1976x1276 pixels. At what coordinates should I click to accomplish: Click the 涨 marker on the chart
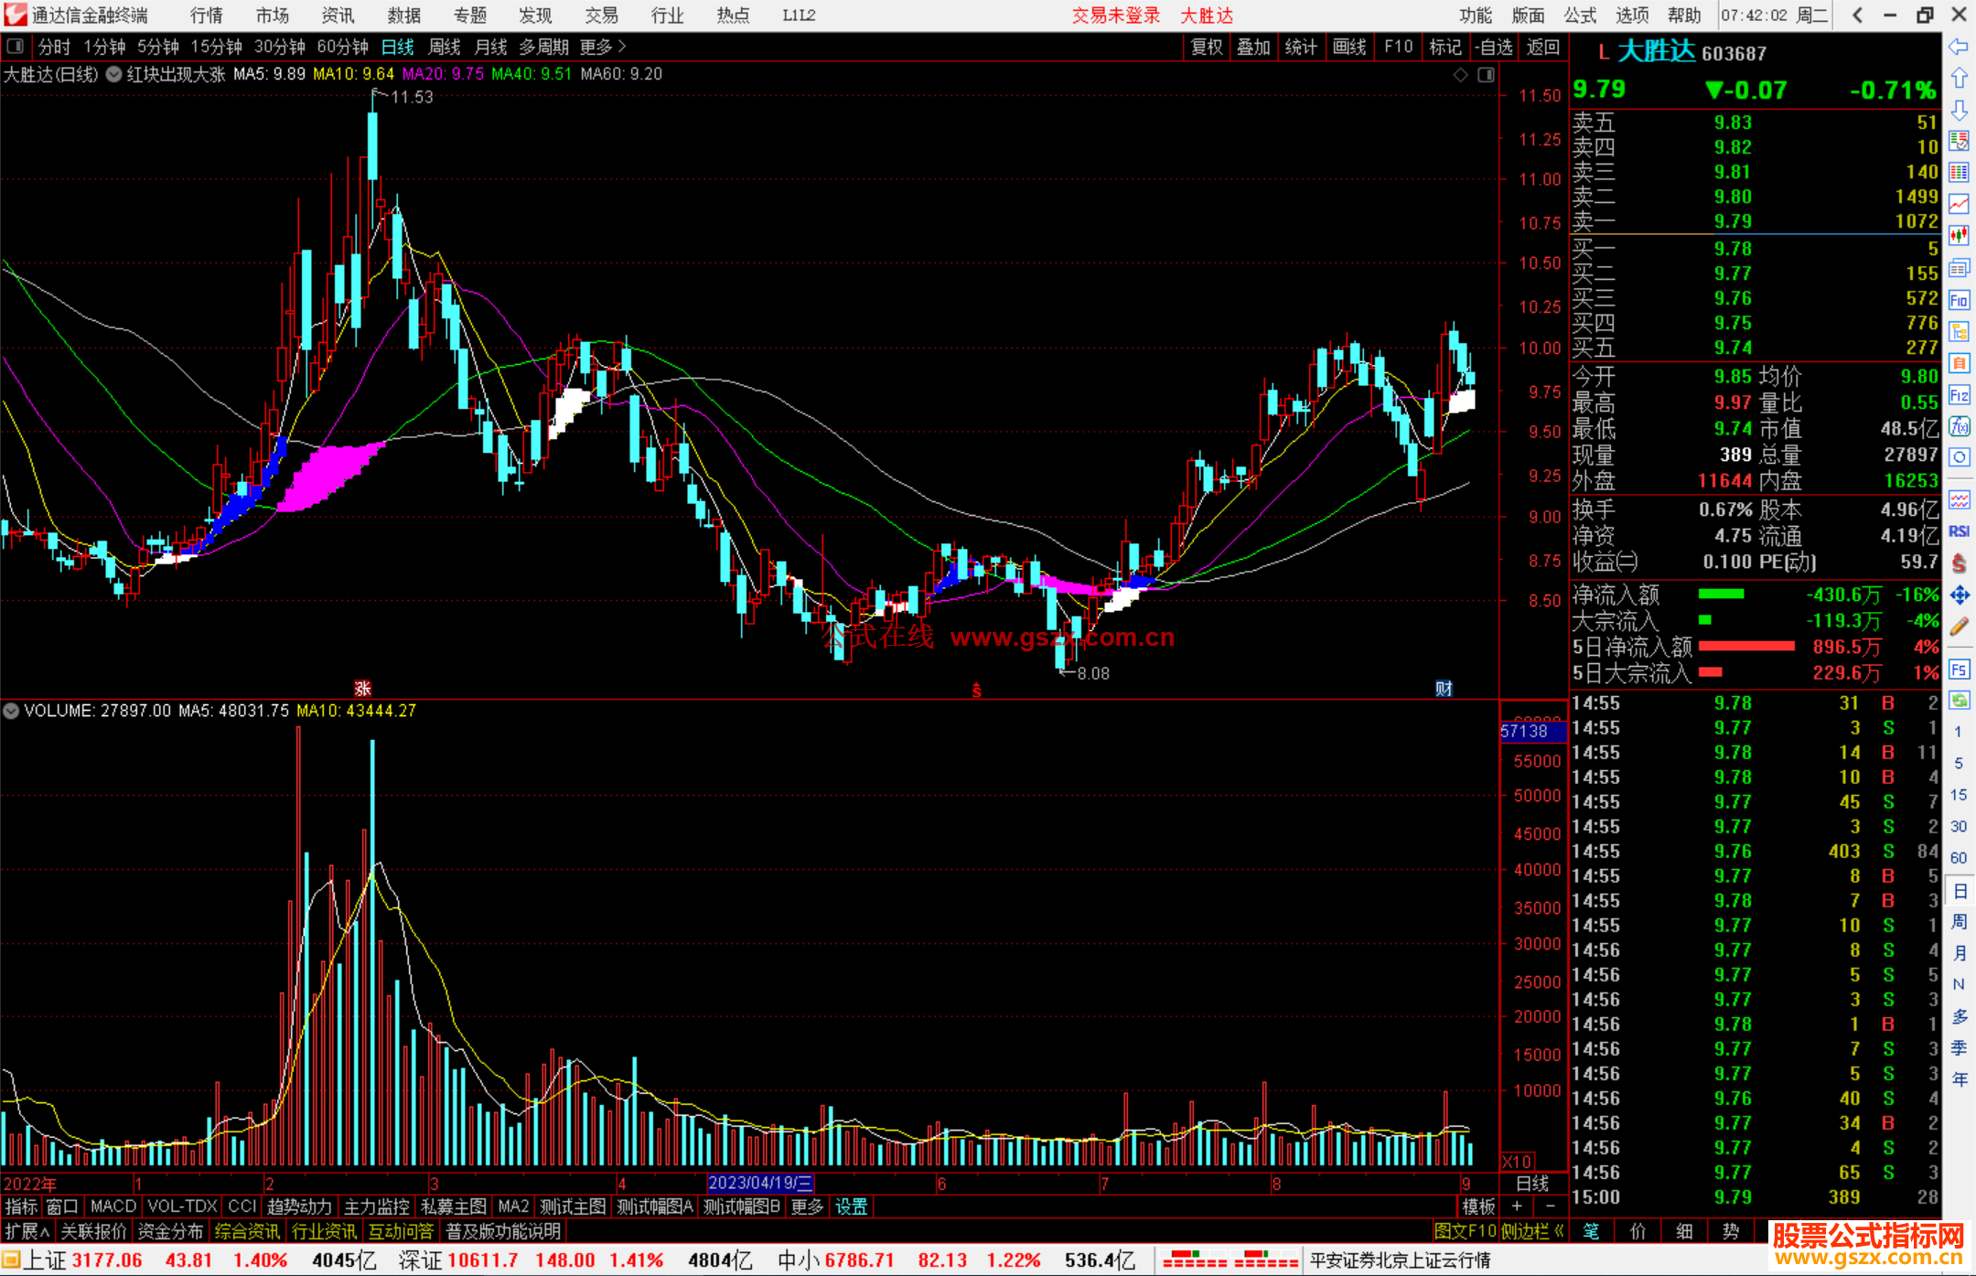[x=363, y=688]
